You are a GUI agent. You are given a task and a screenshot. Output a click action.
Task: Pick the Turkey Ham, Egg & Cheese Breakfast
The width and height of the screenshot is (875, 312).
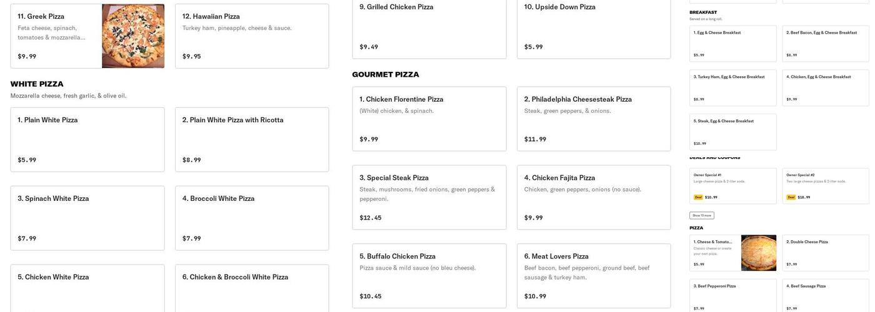pyautogui.click(x=732, y=87)
